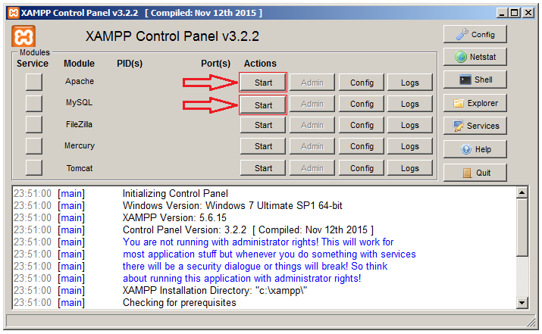Viewport: 542px width, 334px height.
Task: View Tomcat Logs
Action: point(410,168)
